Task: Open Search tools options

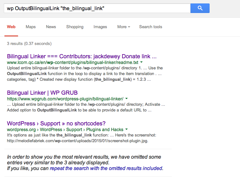Action: point(151,27)
